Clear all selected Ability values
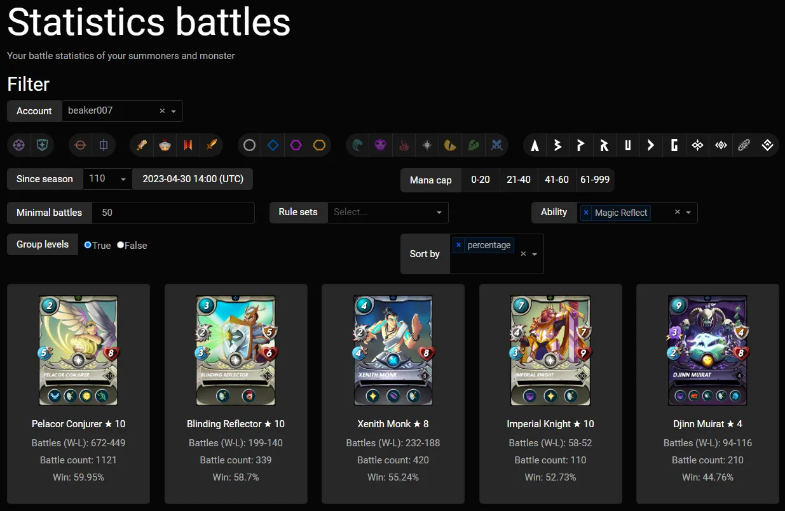The height and width of the screenshot is (511, 785). tap(678, 213)
